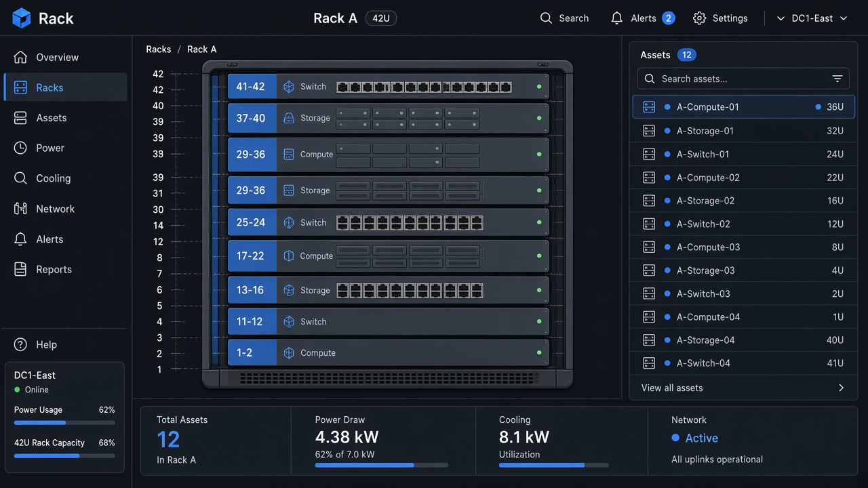Select the Assets icon in the sidebar
The width and height of the screenshot is (868, 488).
tap(21, 118)
